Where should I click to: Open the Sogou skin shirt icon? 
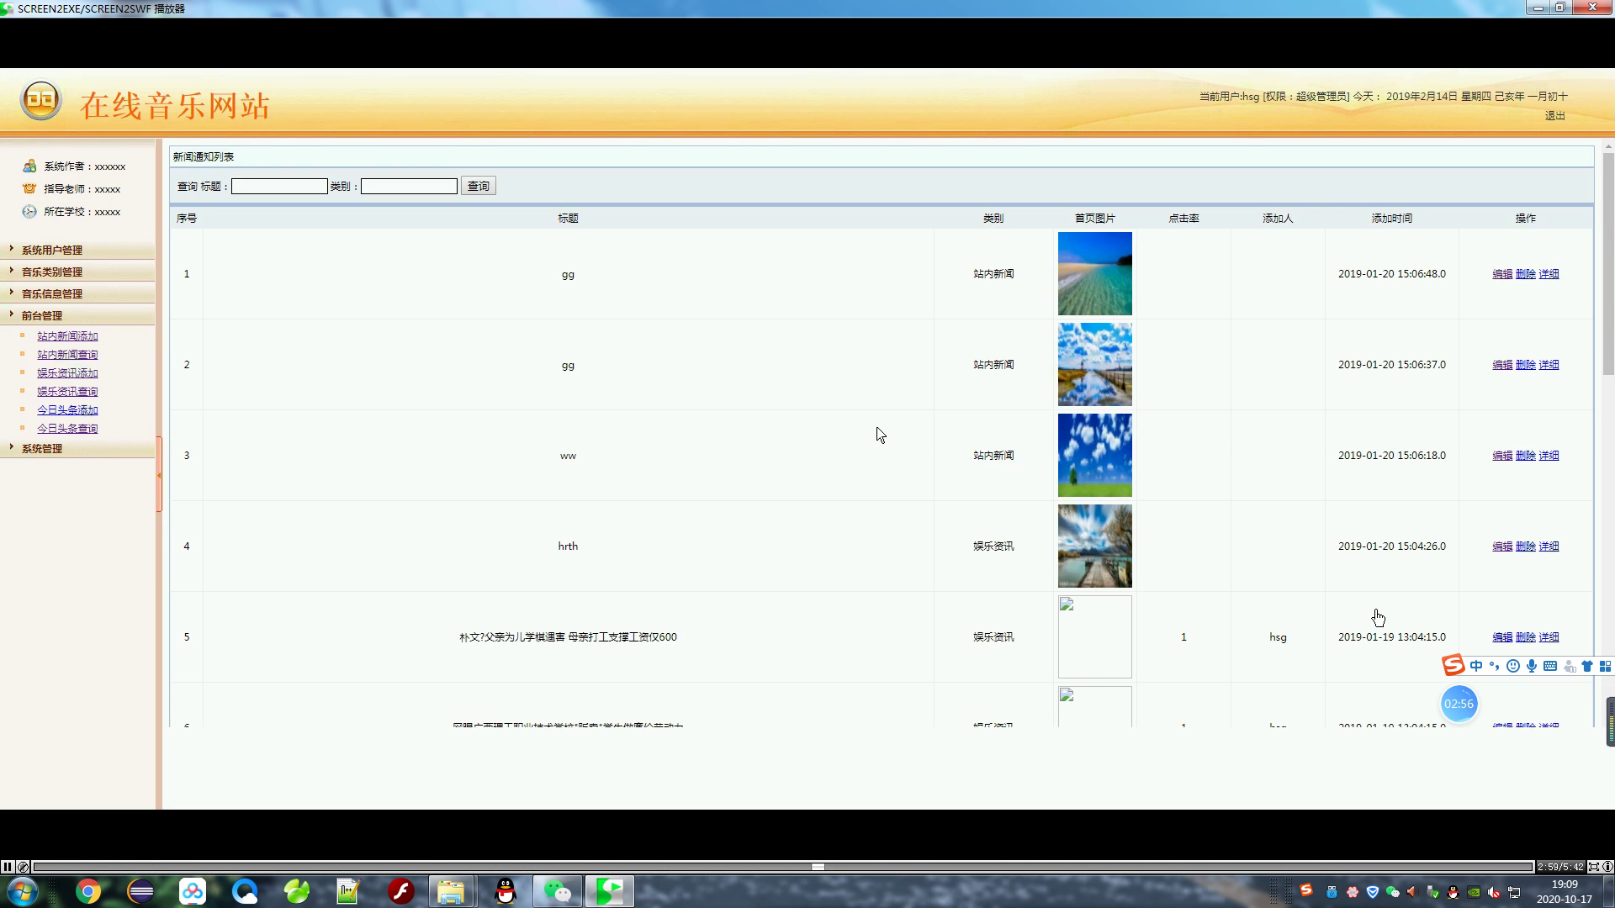point(1587,666)
